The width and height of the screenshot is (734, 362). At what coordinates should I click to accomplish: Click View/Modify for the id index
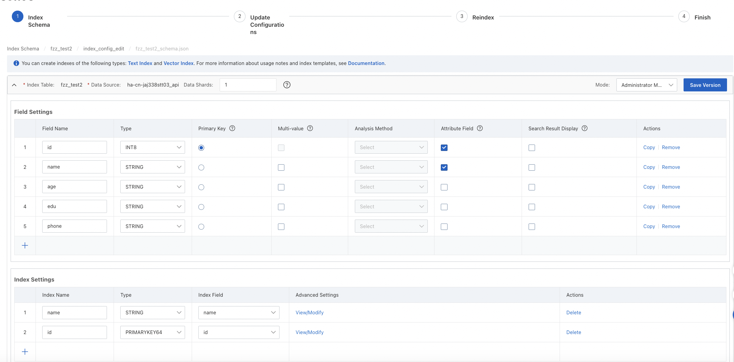tap(309, 332)
